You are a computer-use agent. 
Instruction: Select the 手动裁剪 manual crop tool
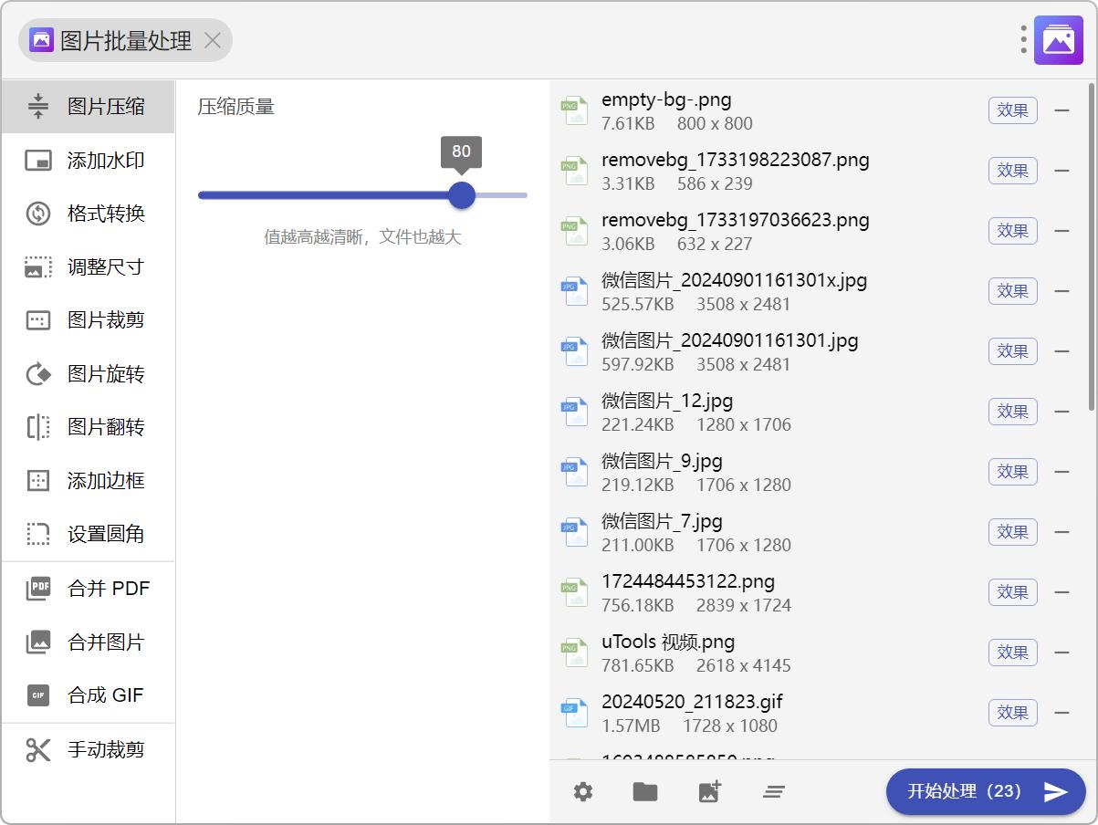coord(89,748)
